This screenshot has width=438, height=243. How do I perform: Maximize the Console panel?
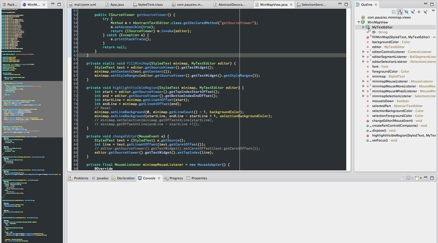[431, 178]
